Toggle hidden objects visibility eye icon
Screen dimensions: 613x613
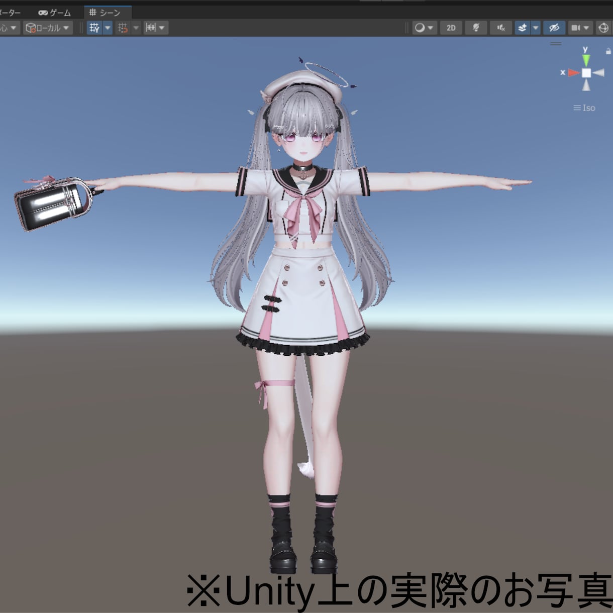point(554,28)
